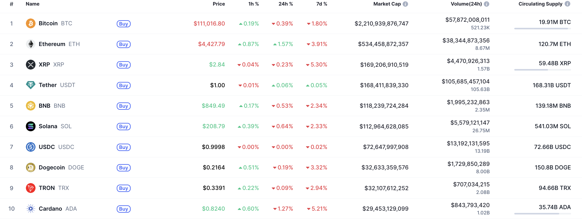The image size is (582, 219).
Task: Click the Solana logo icon
Action: coord(31,126)
